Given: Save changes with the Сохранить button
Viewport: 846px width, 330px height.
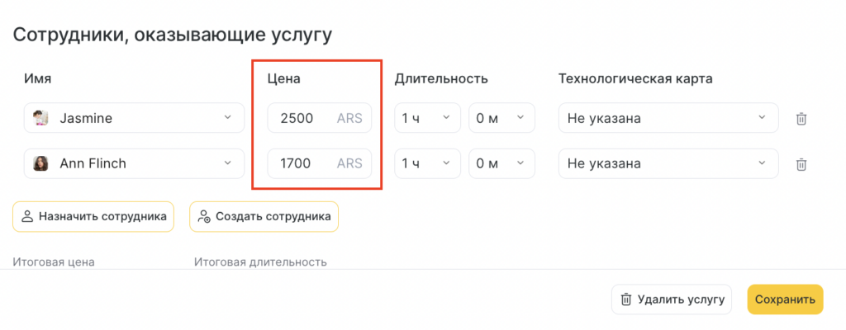Looking at the screenshot, I should pos(785,299).
